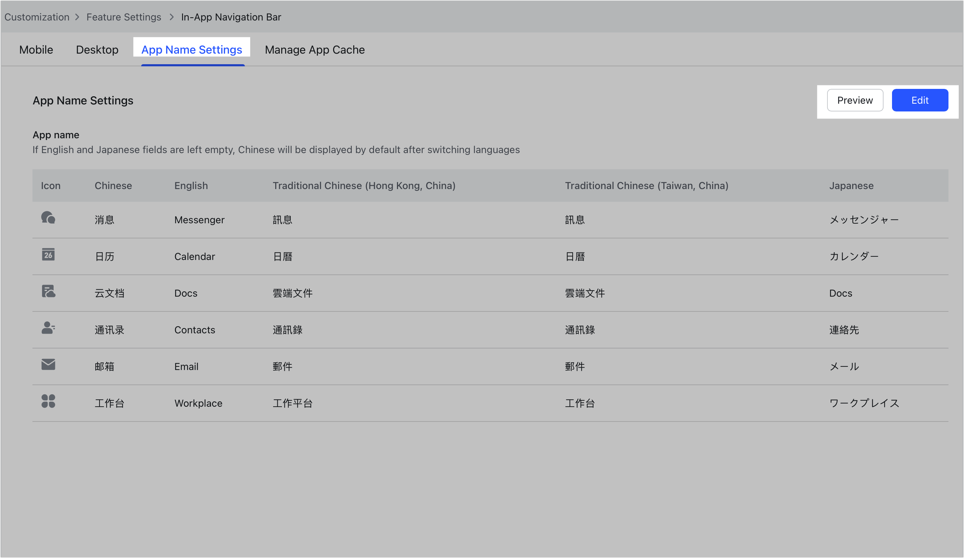The width and height of the screenshot is (964, 558).
Task: Click the Contacts person icon
Action: click(x=48, y=328)
